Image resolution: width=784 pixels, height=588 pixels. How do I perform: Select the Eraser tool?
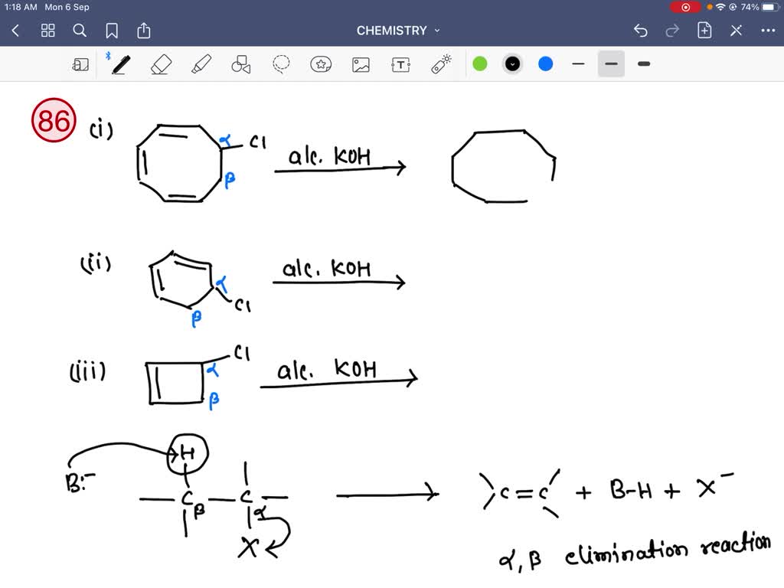[161, 64]
